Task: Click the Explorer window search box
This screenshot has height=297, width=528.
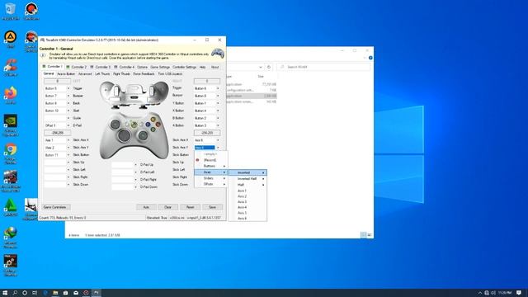Action: click(x=323, y=67)
